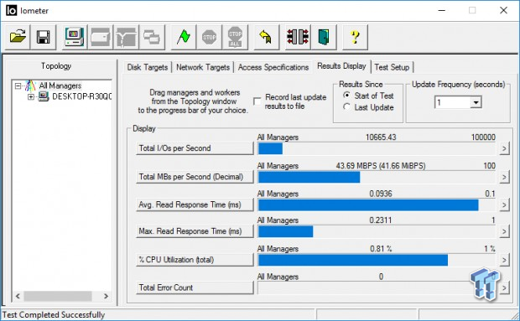Click the Test Completed Successfully status text
The height and width of the screenshot is (321, 520).
click(54, 314)
